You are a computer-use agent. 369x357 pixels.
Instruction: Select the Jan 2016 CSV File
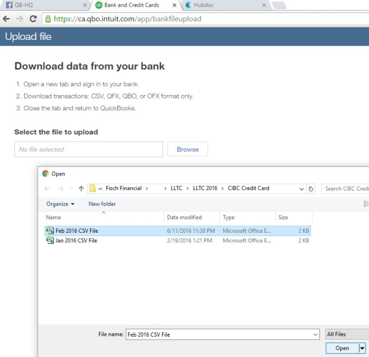(178, 241)
